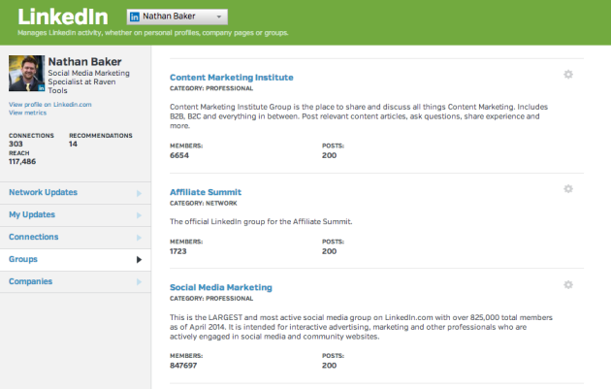This screenshot has height=389, width=611.
Task: Open the Nathan Baker account dropdown
Action: [177, 16]
